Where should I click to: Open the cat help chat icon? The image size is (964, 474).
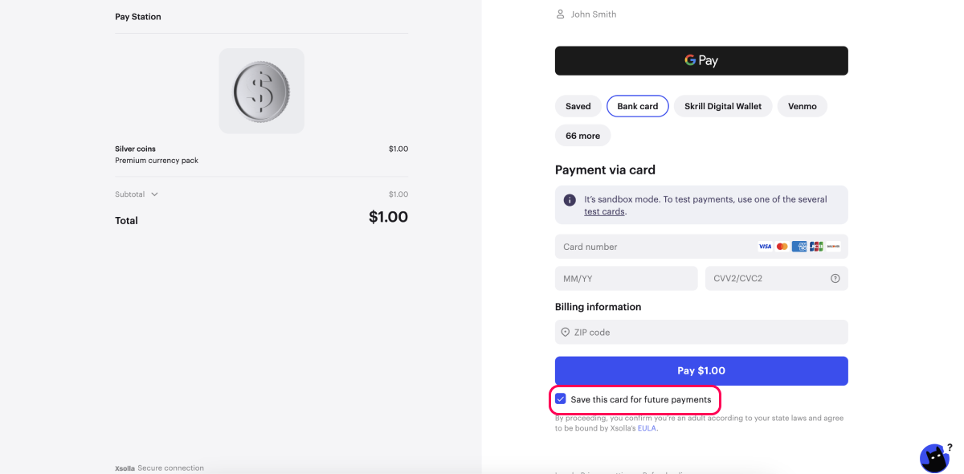934,459
